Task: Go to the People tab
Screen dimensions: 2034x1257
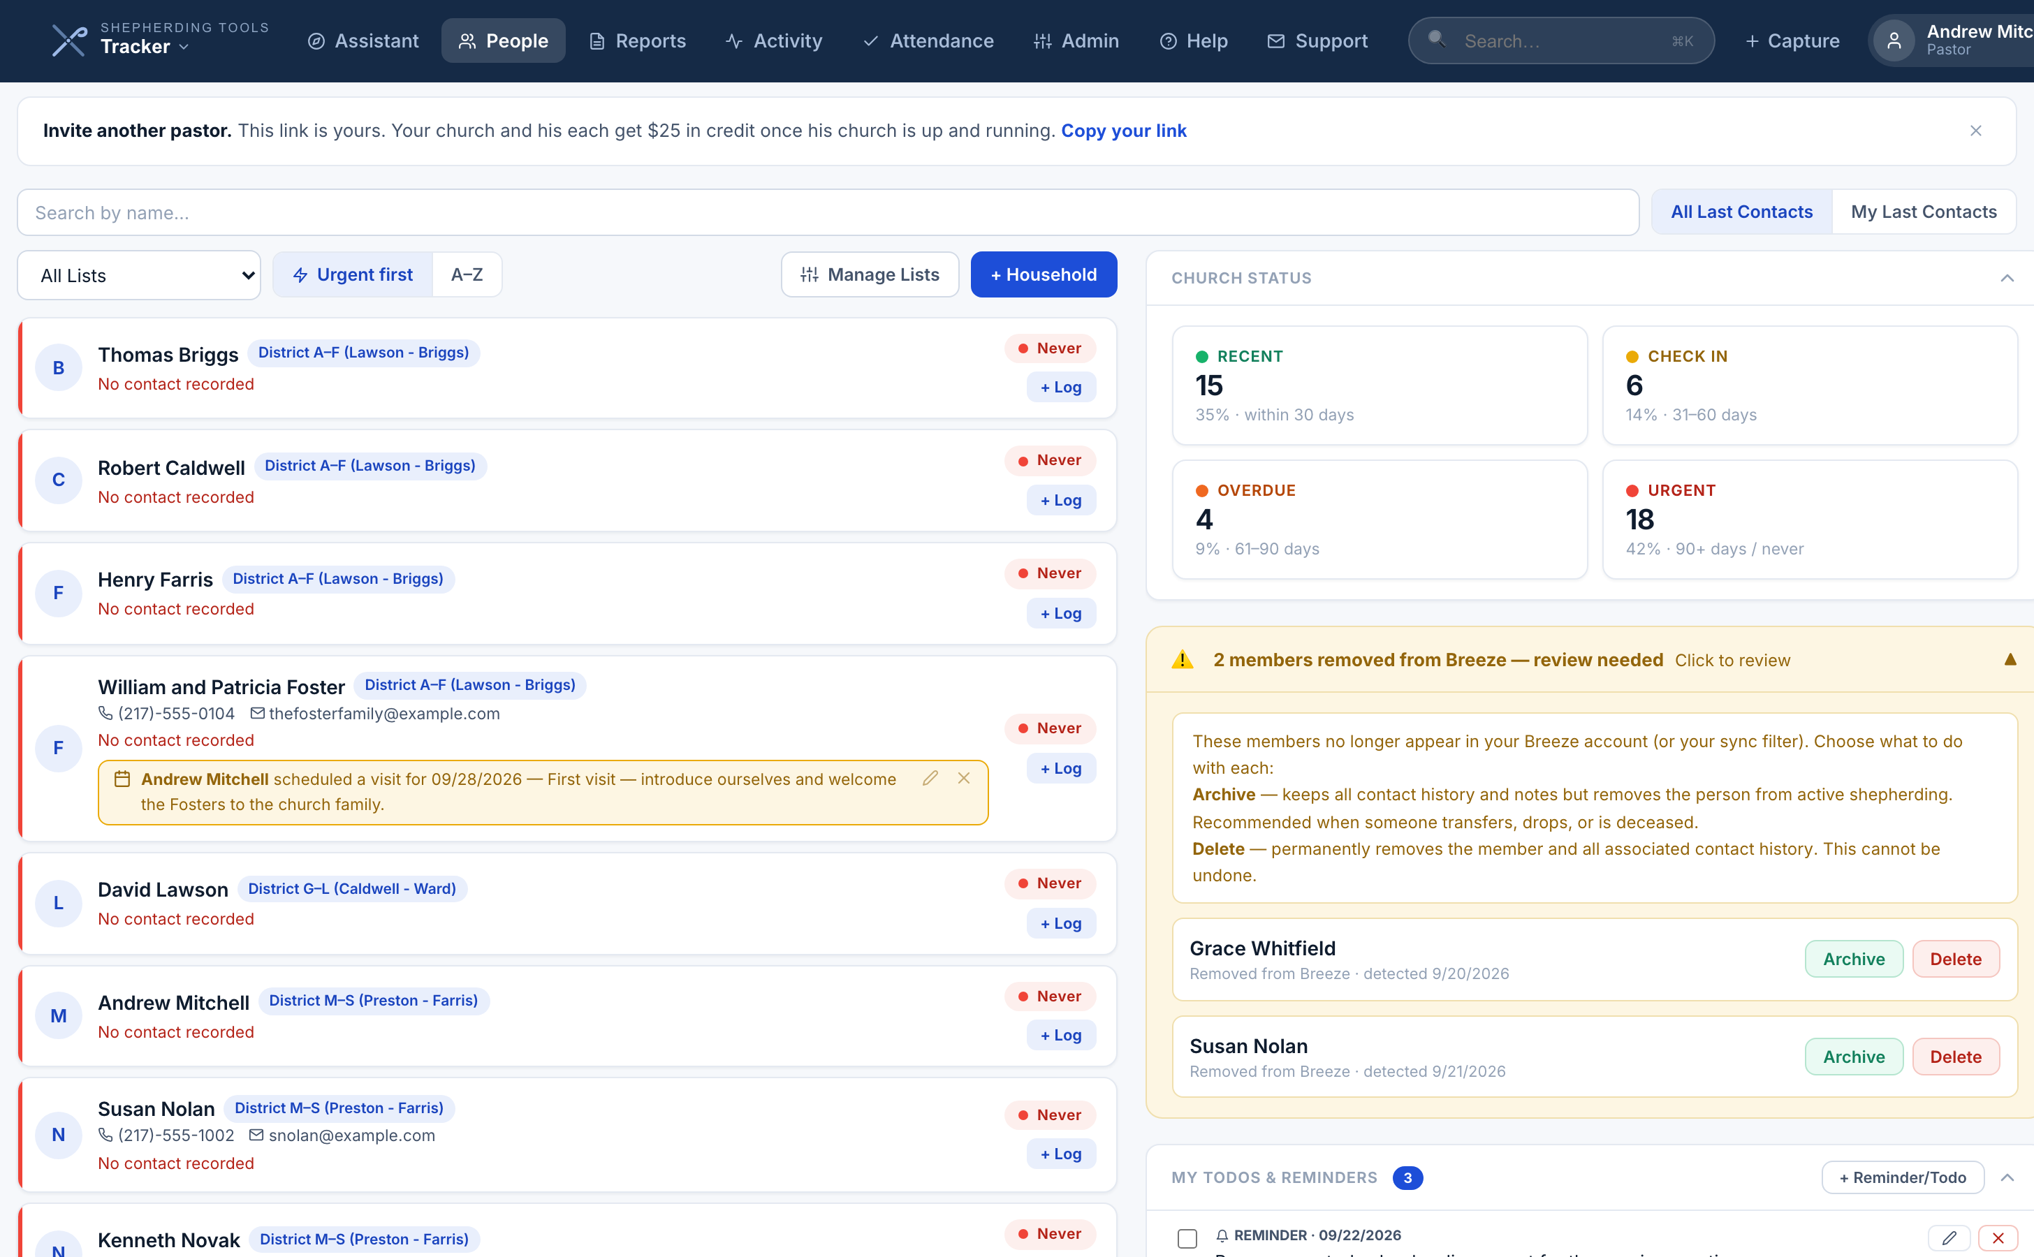Action: point(503,41)
